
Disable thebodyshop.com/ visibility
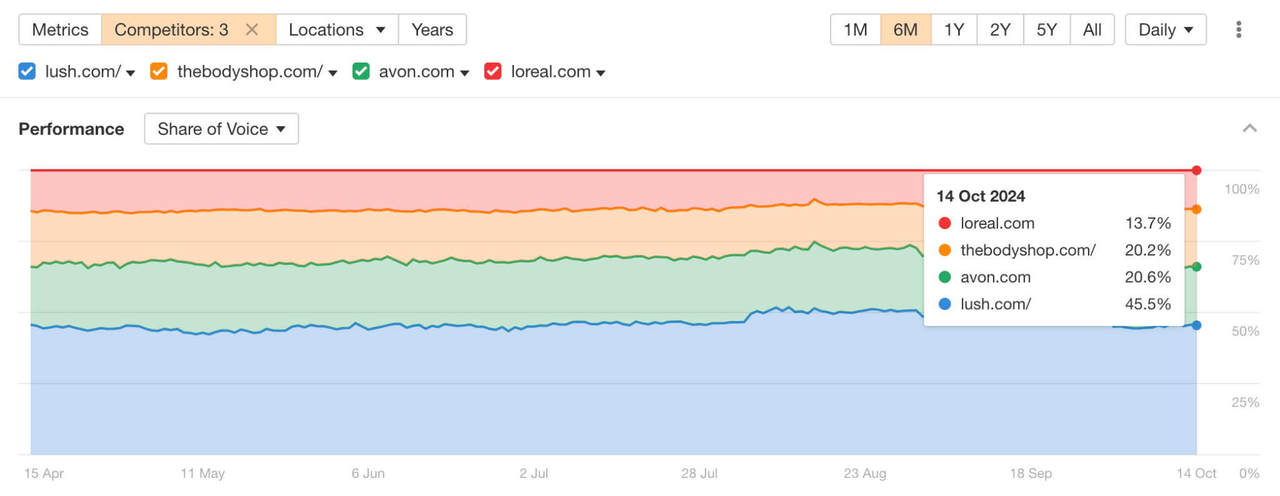pos(158,71)
